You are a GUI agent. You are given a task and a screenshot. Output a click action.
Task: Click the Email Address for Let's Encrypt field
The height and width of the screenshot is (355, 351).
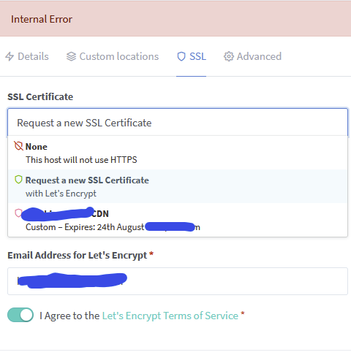pyautogui.click(x=178, y=281)
